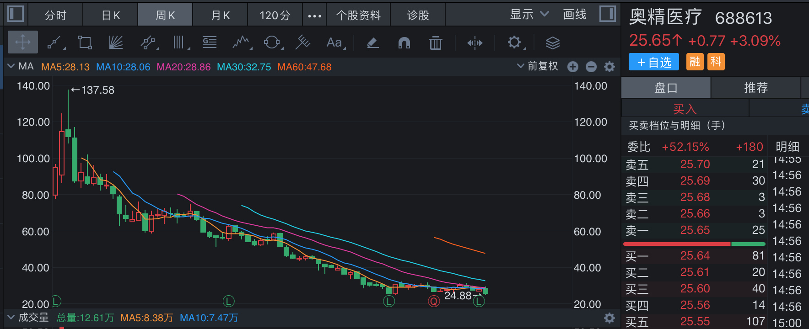Switch to 分时 intraday tab
Image resolution: width=809 pixels, height=329 pixels.
click(56, 15)
